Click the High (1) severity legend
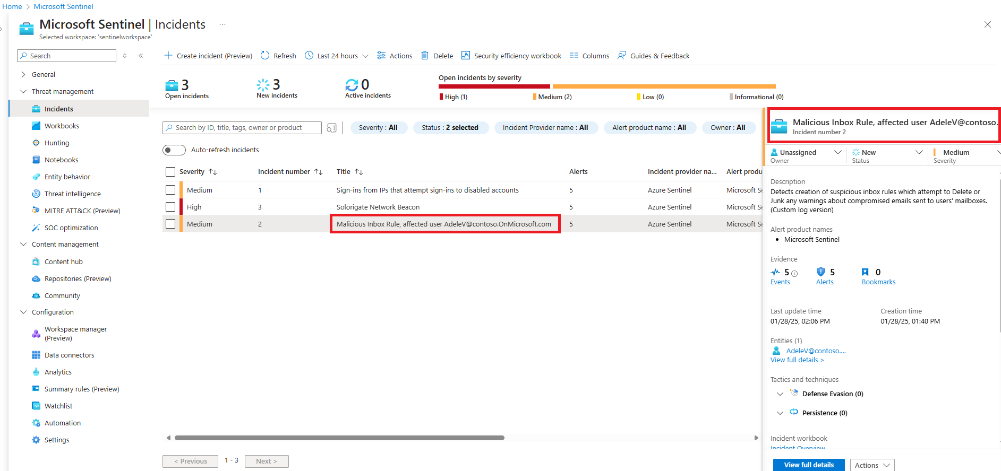Viewport: 1001px width, 471px height. (454, 97)
